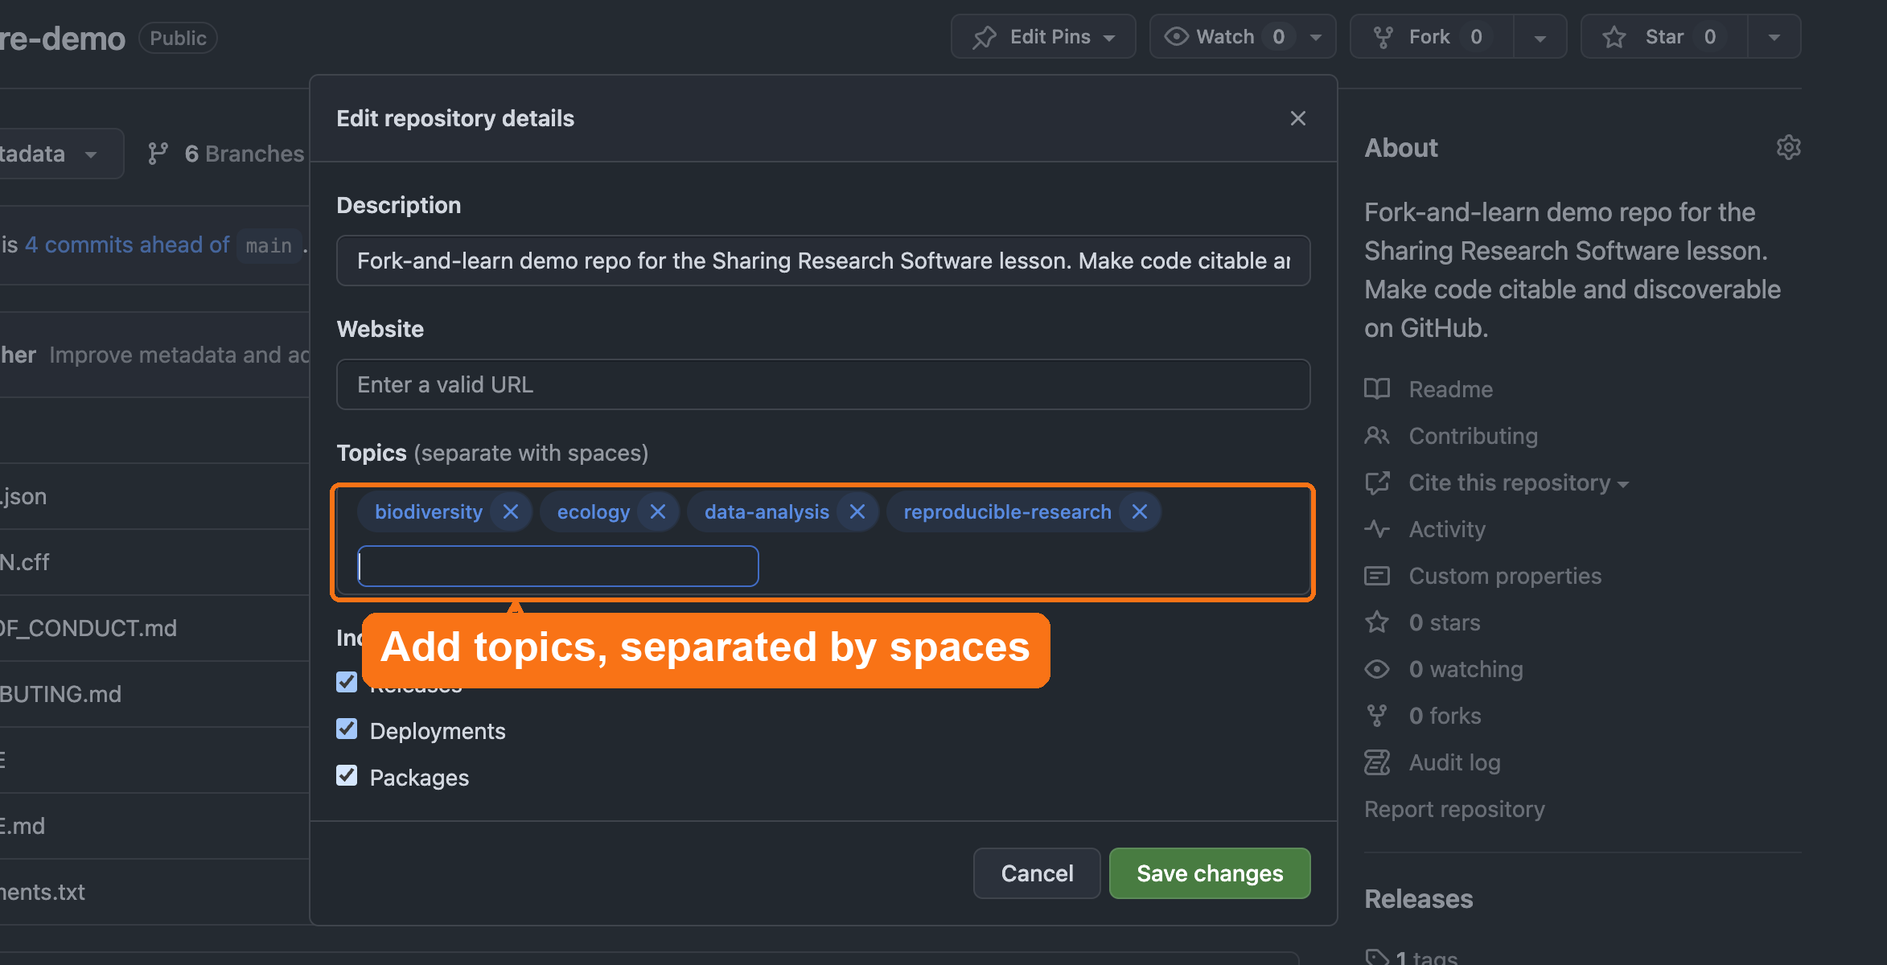The image size is (1887, 965).
Task: Click the Readme book icon
Action: point(1377,389)
